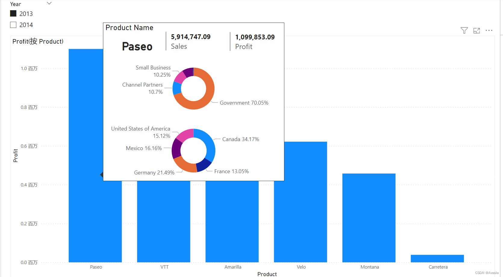Click the Profit(按 Product) chart title
The width and height of the screenshot is (503, 277).
[x=38, y=42]
